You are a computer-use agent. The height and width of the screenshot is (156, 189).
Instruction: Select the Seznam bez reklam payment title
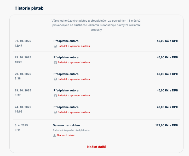click(x=66, y=125)
